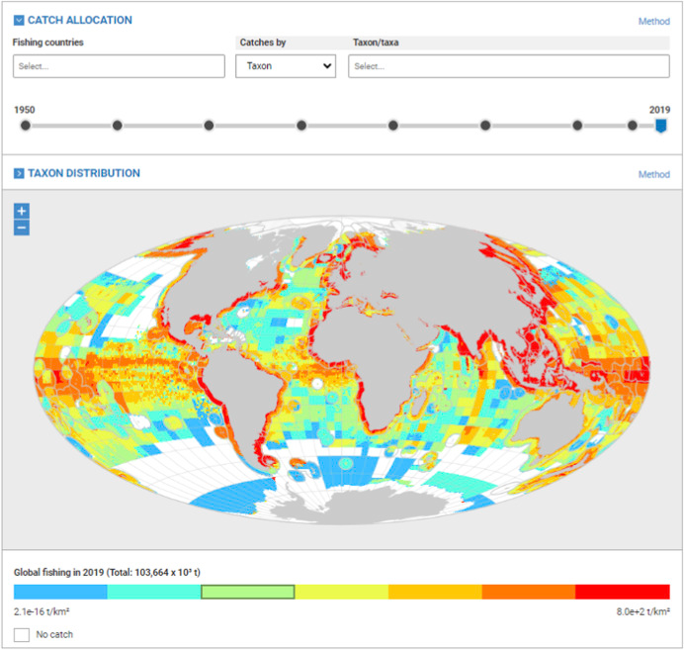Image resolution: width=684 pixels, height=650 pixels.
Task: Collapse the Catch Allocation section
Action: point(19,20)
